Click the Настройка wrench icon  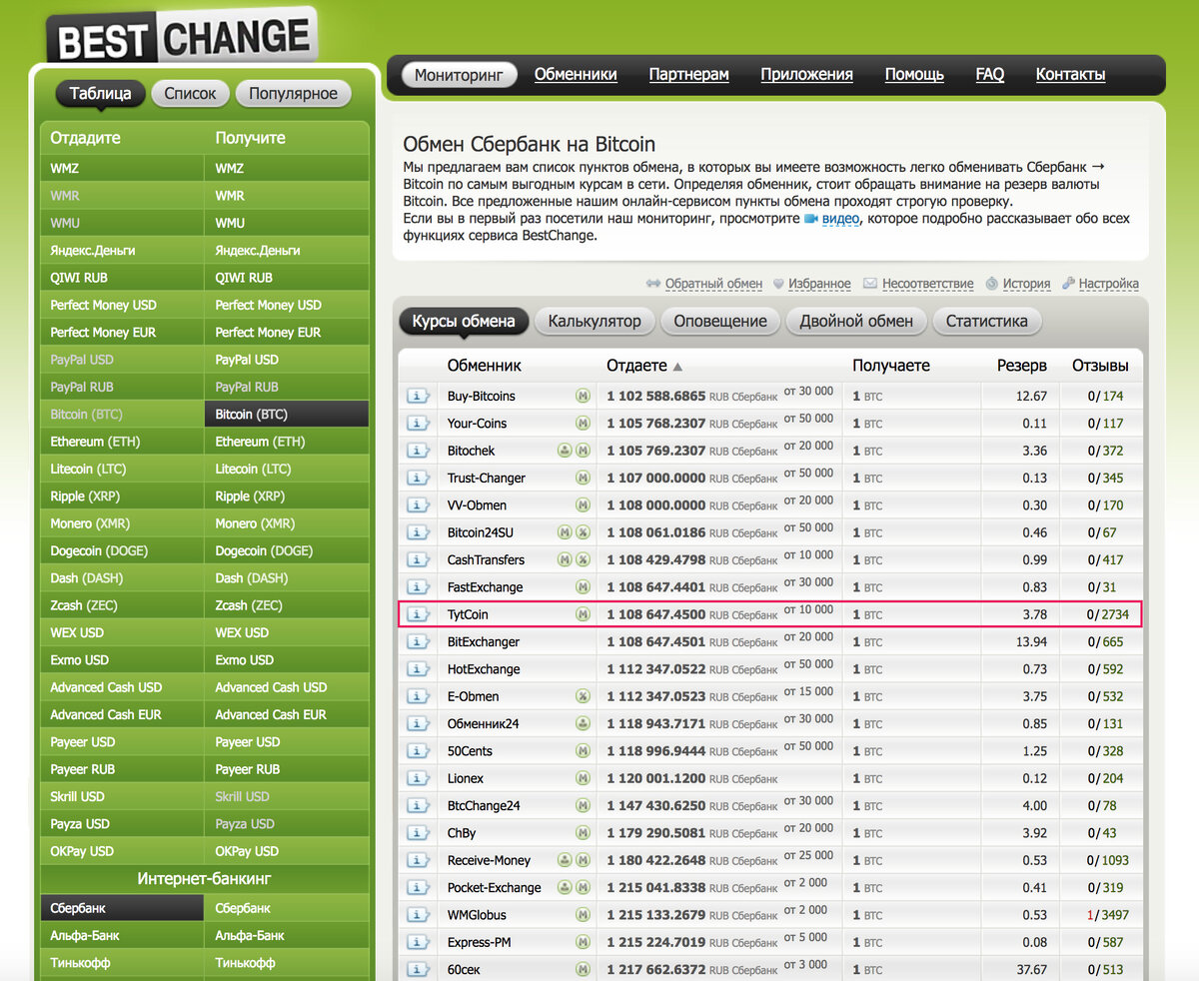(1069, 284)
